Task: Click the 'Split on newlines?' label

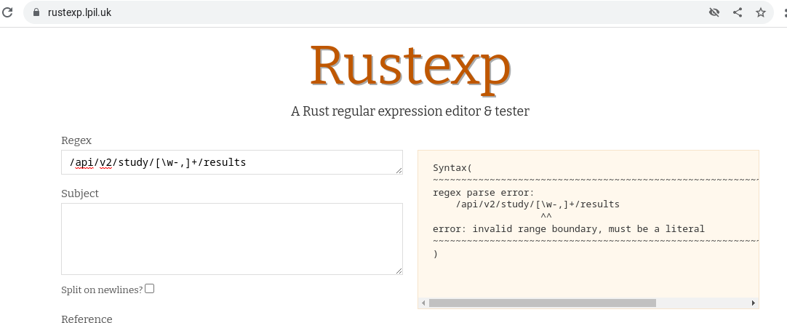Action: tap(102, 290)
